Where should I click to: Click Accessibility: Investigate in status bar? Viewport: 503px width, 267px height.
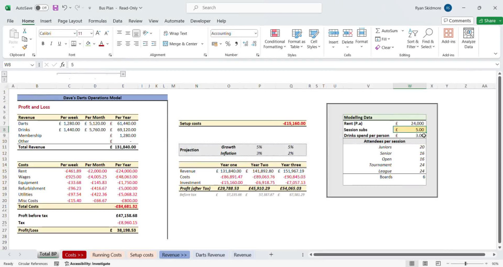tap(87, 263)
